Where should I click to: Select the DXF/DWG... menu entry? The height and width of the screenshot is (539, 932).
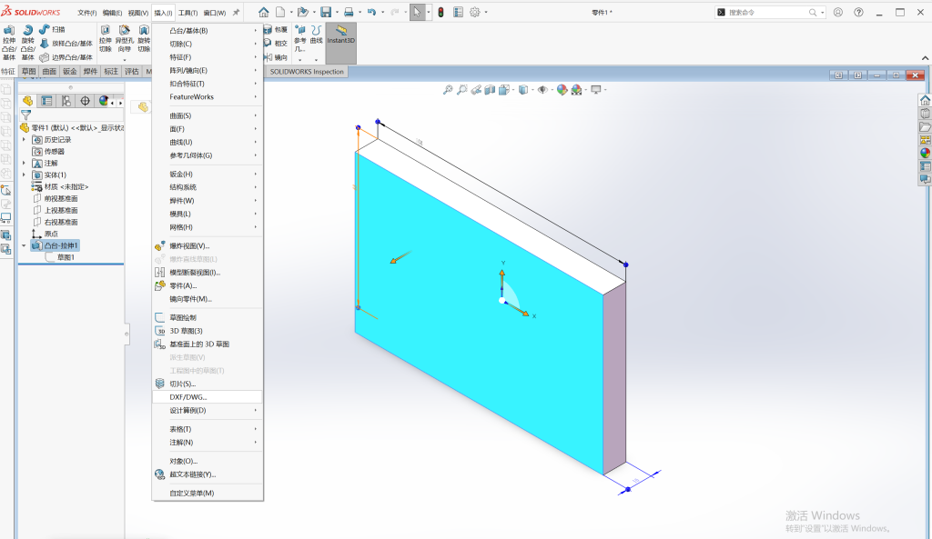point(207,397)
